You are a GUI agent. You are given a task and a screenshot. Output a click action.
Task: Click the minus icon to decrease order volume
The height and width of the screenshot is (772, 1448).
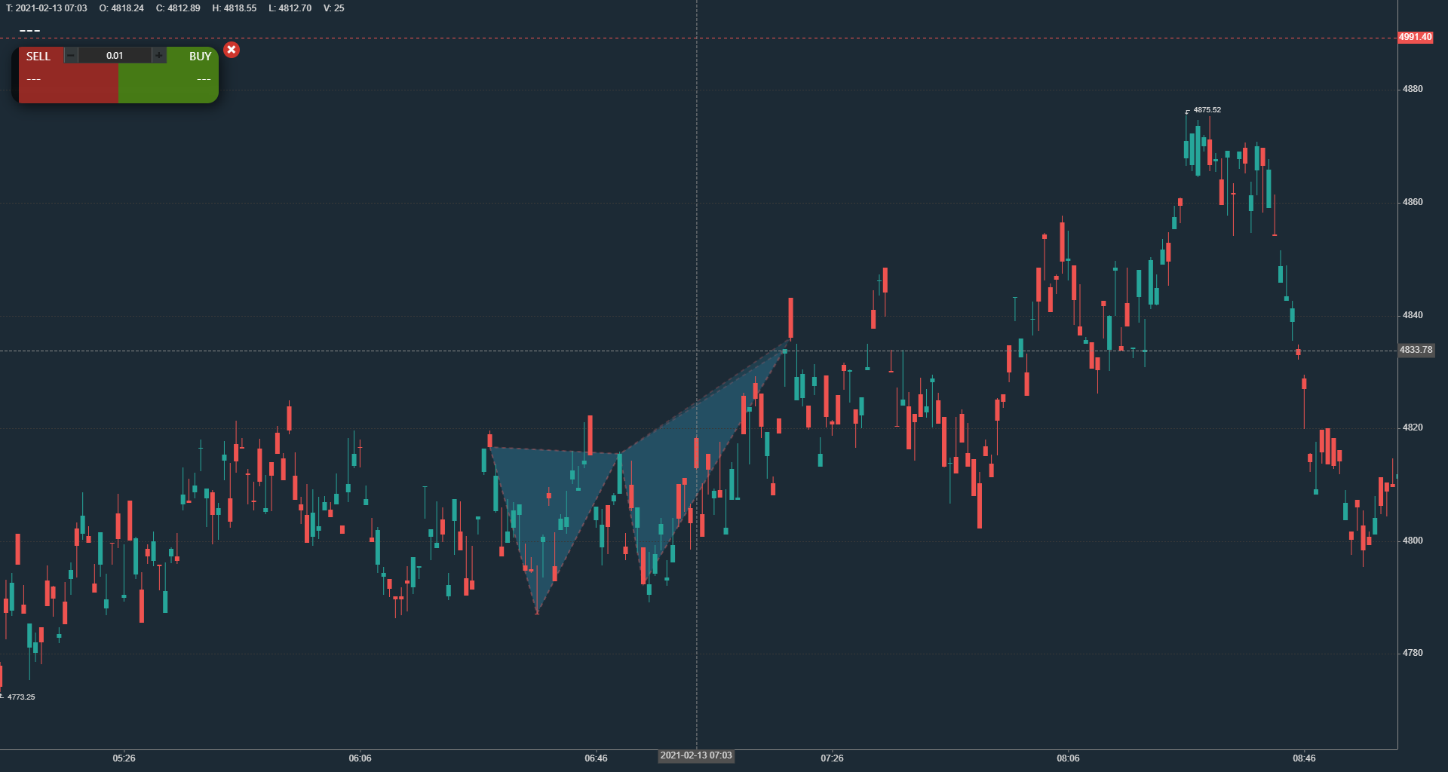[70, 55]
